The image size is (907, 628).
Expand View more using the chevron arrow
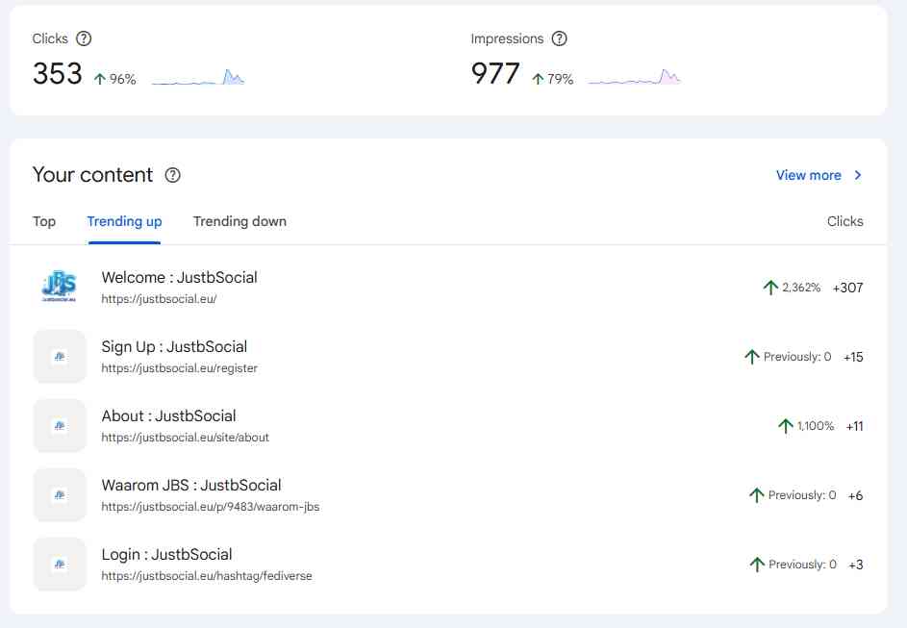coord(858,175)
